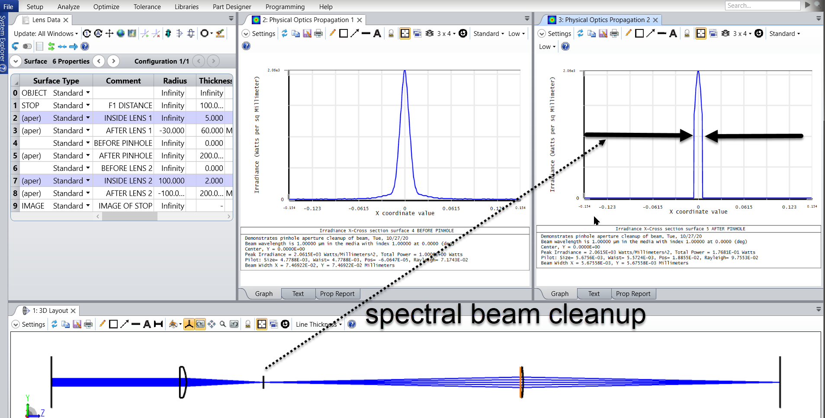
Task: Go to previous surface properties arrow
Action: [99, 61]
